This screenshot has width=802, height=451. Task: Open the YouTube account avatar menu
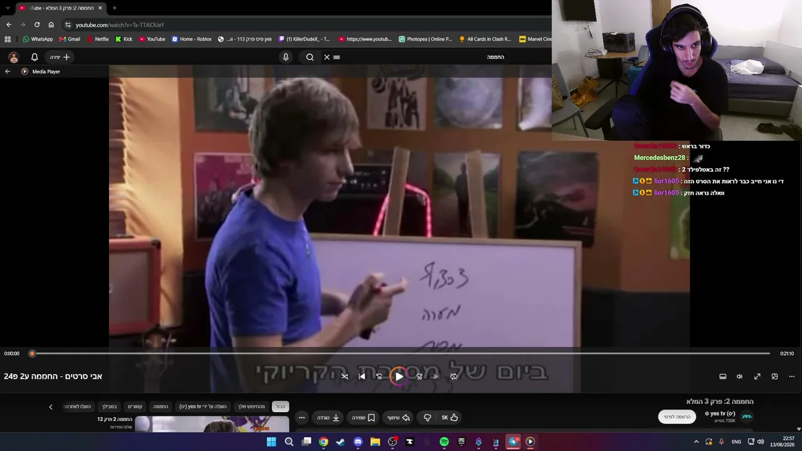[x=14, y=57]
